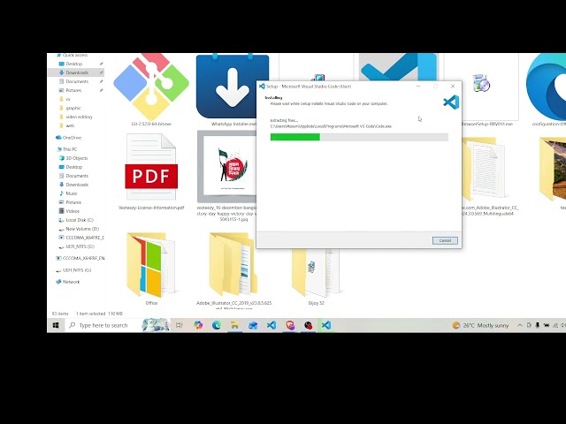Viewport: 566px width, 424px height.
Task: Open Desktop listed under This PC
Action: (x=74, y=167)
